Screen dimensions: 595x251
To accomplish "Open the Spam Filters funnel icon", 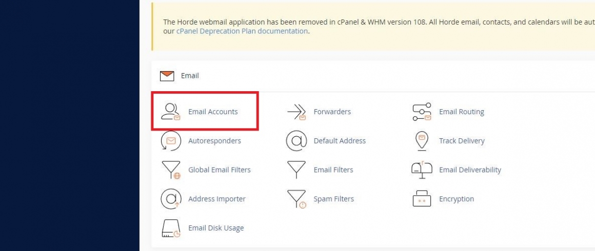I will [296, 199].
